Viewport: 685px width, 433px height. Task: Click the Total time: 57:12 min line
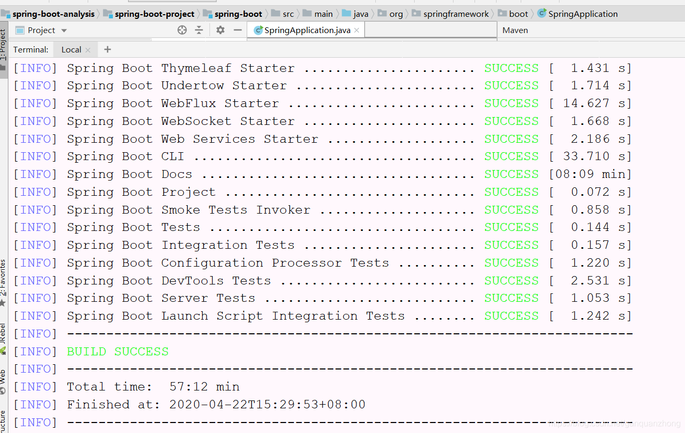[x=153, y=387]
